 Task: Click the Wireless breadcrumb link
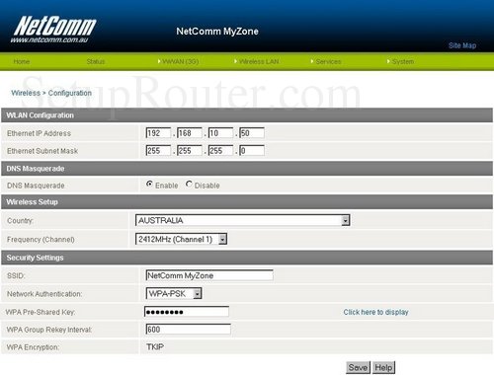tap(26, 93)
